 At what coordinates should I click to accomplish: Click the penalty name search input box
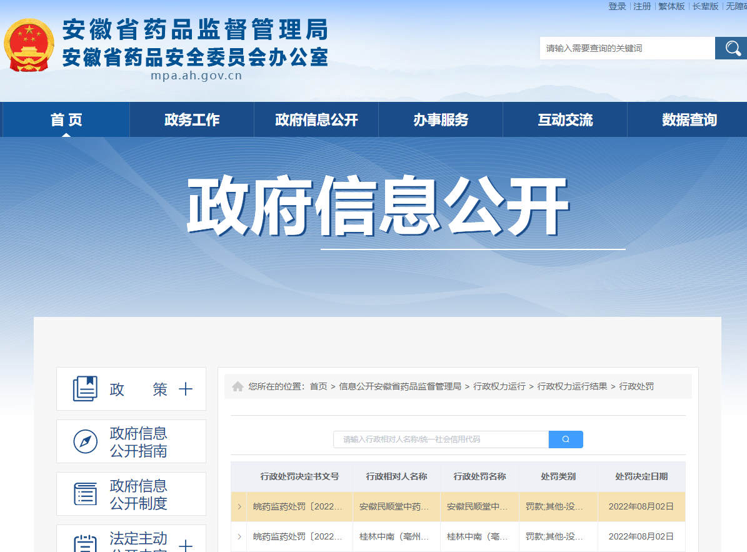[x=441, y=439]
